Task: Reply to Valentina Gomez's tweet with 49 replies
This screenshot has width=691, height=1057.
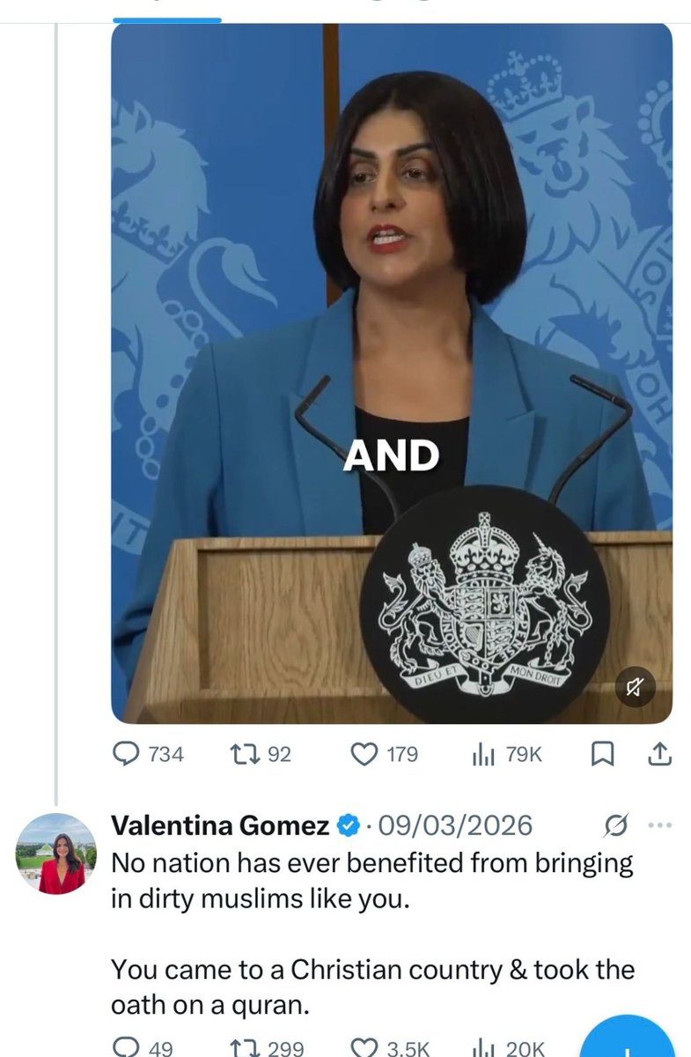Action: (x=129, y=1048)
